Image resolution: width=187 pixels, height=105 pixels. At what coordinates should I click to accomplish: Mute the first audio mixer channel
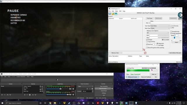click(70, 89)
